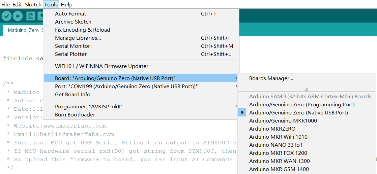Select the Arduino/Genuino MKR1000 board
Image resolution: width=377 pixels, height=174 pixels.
coord(307,121)
